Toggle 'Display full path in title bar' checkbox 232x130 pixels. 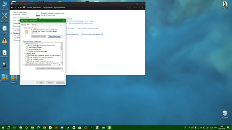[26, 61]
